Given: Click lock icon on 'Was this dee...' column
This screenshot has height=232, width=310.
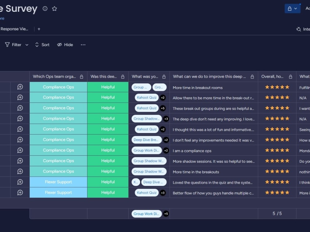Looking at the screenshot, I should click(x=123, y=77).
